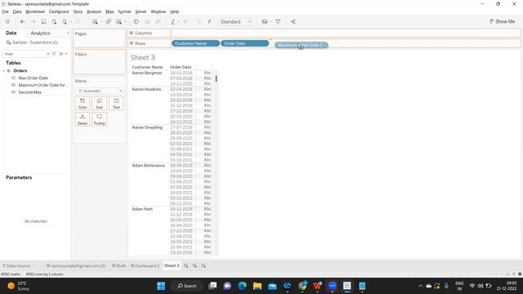The image size is (523, 294).
Task: Click the Show Me button
Action: tap(503, 21)
